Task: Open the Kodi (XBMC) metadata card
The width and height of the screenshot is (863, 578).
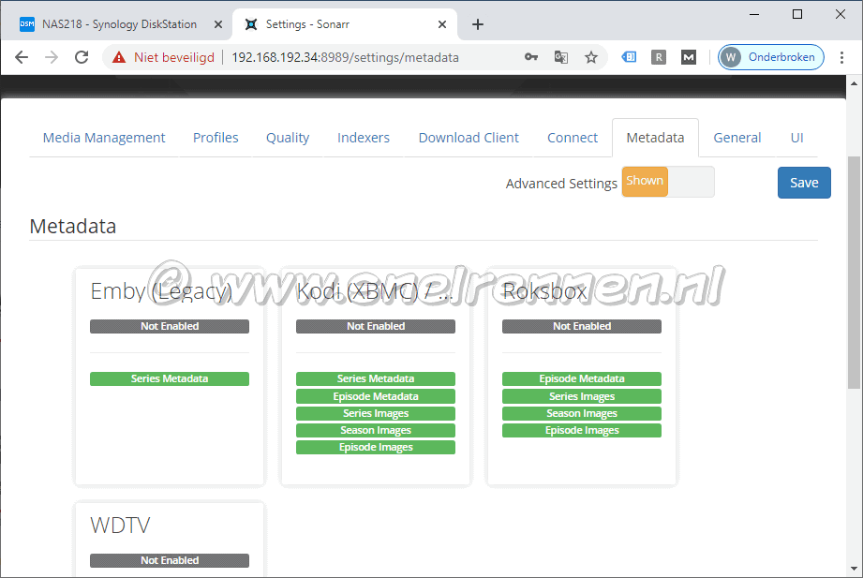Action: tap(376, 377)
